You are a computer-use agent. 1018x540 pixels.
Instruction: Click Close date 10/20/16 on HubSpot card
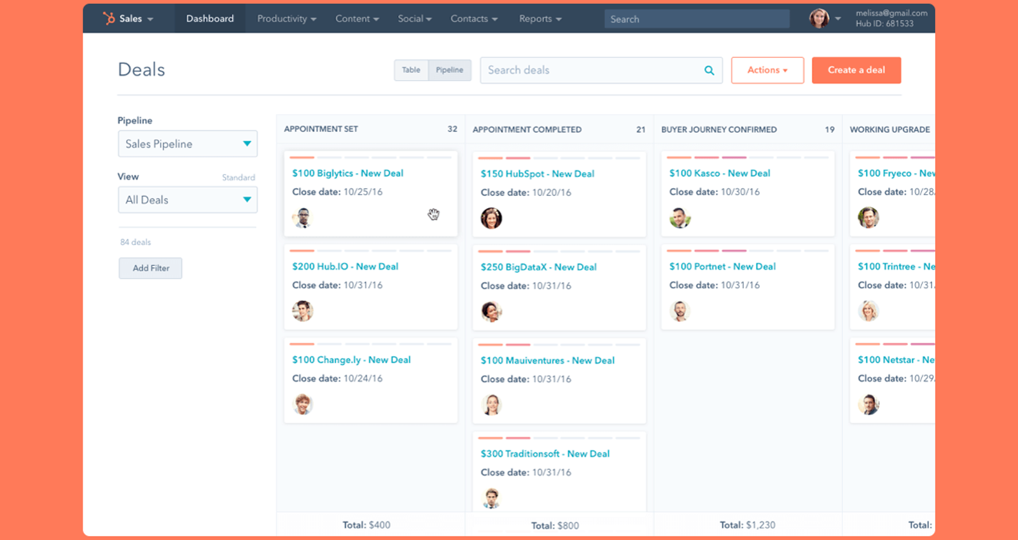click(x=526, y=192)
